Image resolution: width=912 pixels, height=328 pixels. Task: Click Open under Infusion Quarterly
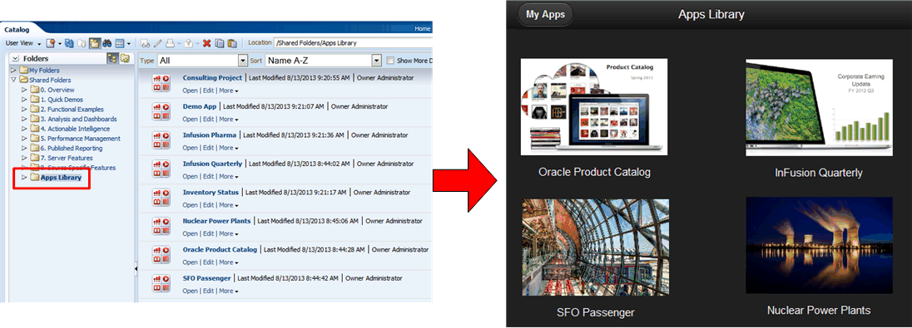191,176
